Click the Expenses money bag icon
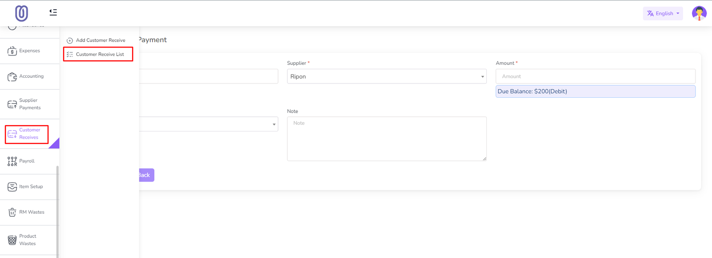Screen dimensions: 712x258 (x=12, y=51)
